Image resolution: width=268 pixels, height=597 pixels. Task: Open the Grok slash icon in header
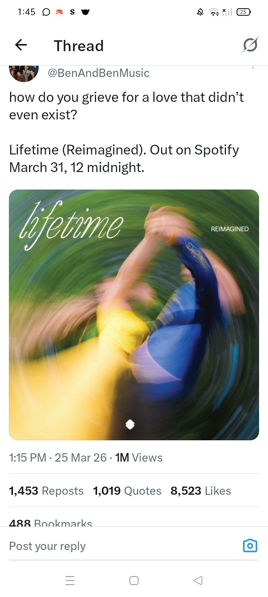(250, 45)
